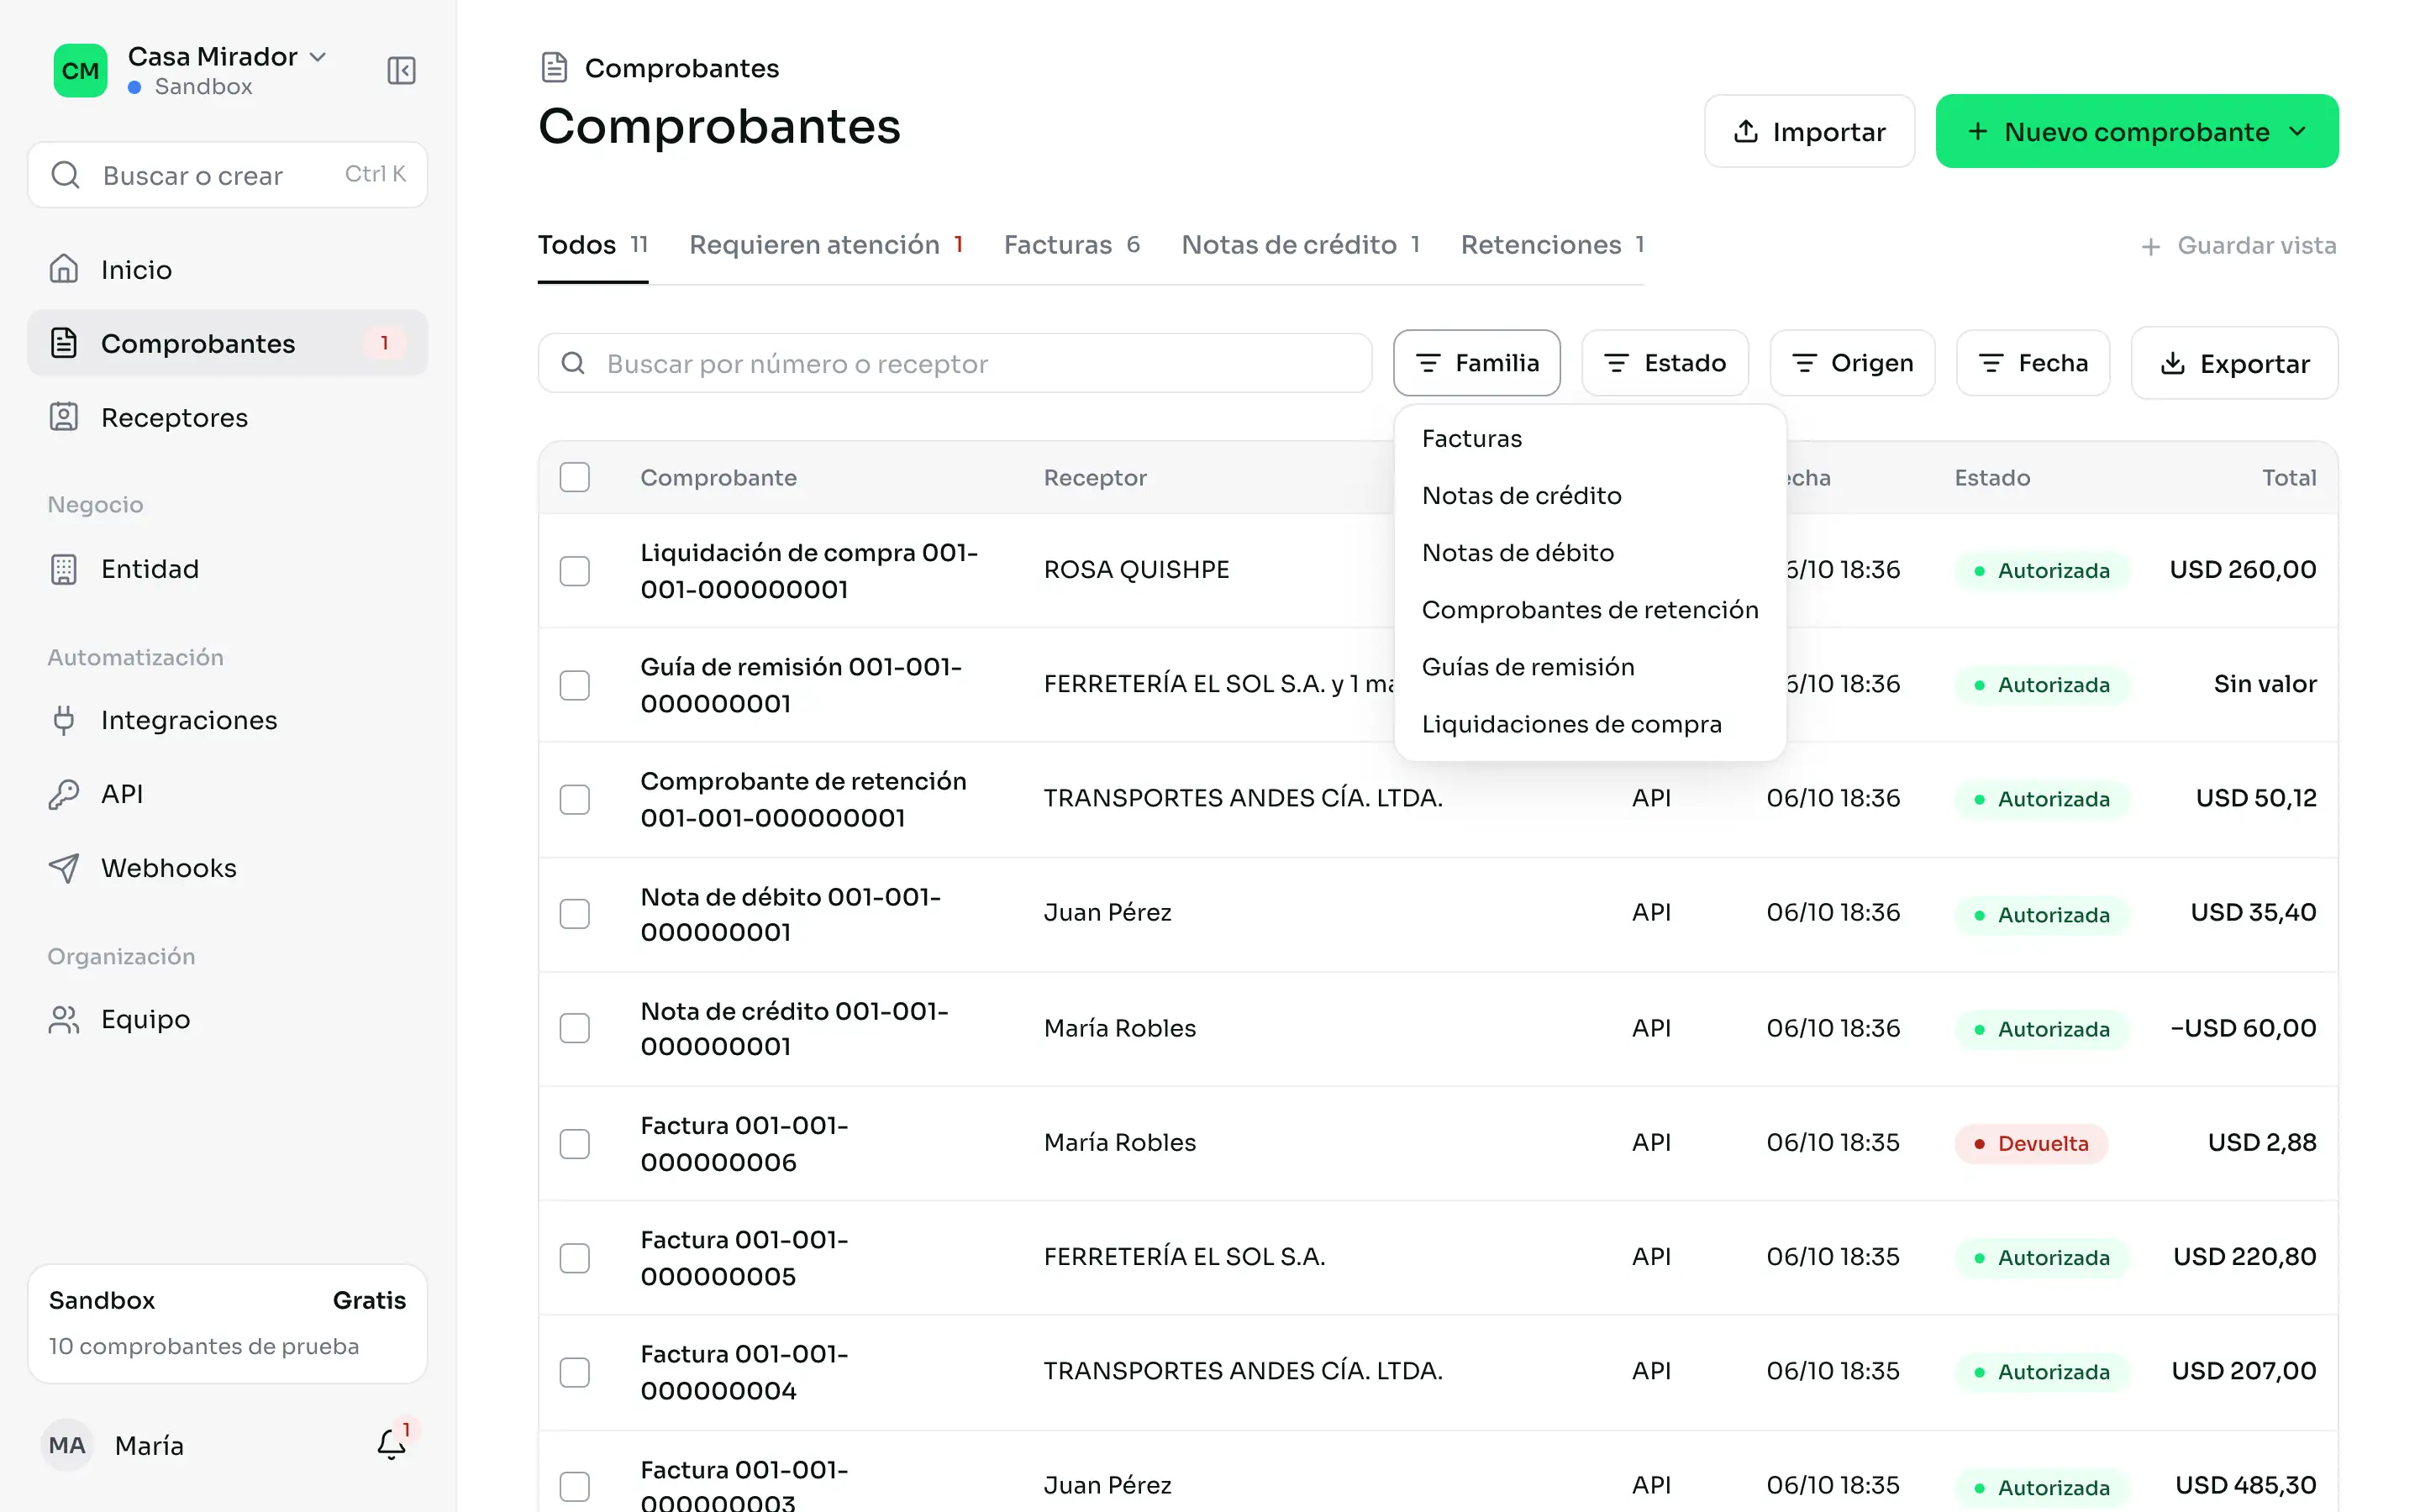Open the Comprobantes sidebar item

click(227, 343)
